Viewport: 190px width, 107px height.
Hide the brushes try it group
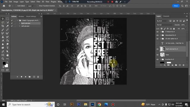[158, 59]
